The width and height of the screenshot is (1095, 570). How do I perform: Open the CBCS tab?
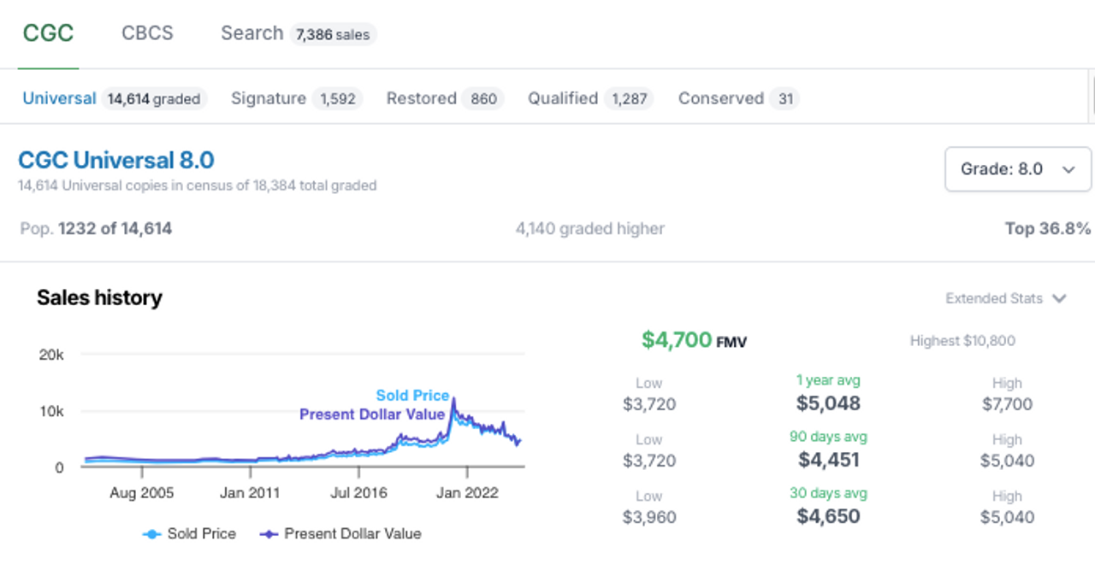147,33
